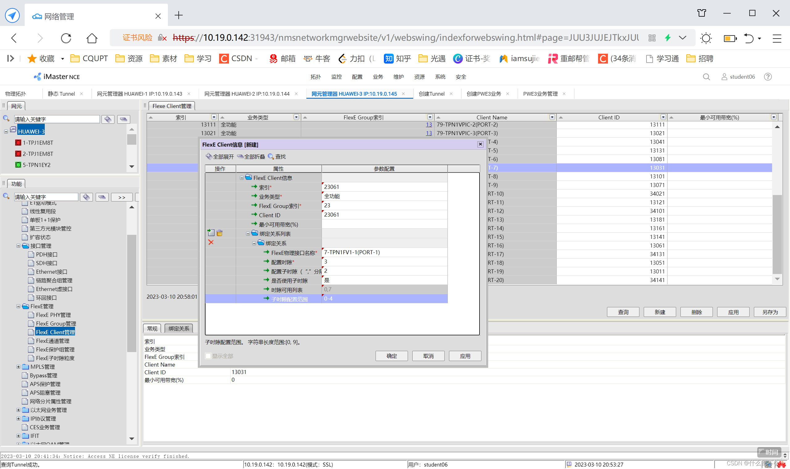Click the red X remove binding icon
Viewport: 790px width, 469px height.
point(211,243)
